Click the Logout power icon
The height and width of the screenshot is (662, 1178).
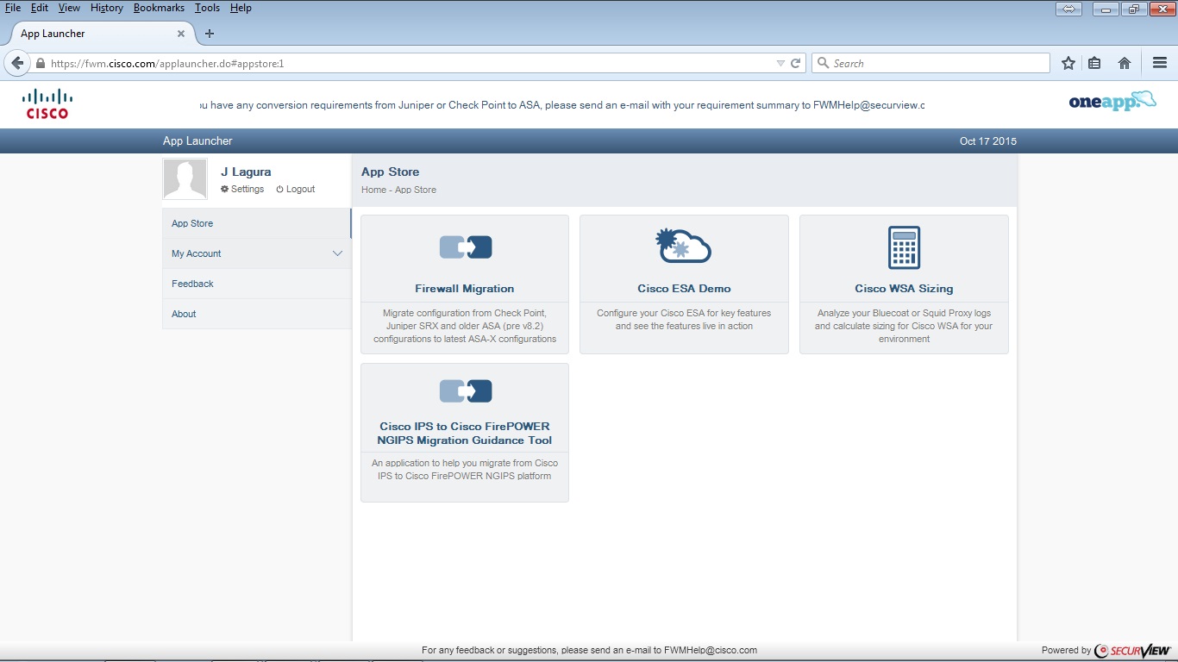click(x=279, y=189)
